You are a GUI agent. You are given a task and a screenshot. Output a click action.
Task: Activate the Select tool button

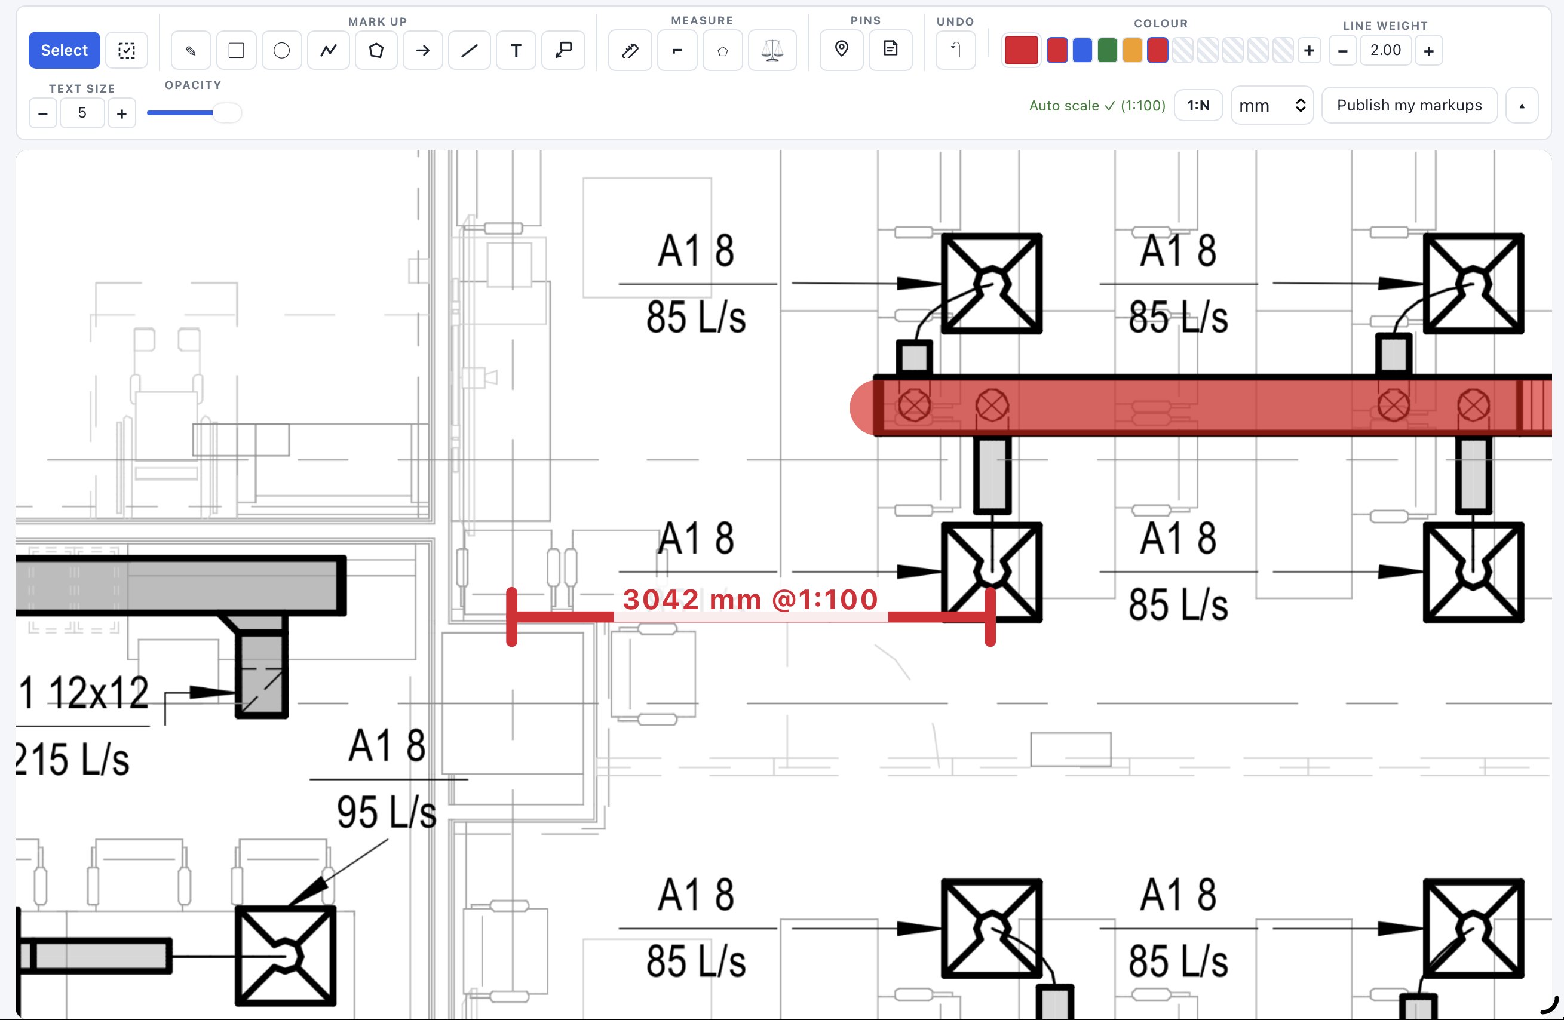point(64,50)
